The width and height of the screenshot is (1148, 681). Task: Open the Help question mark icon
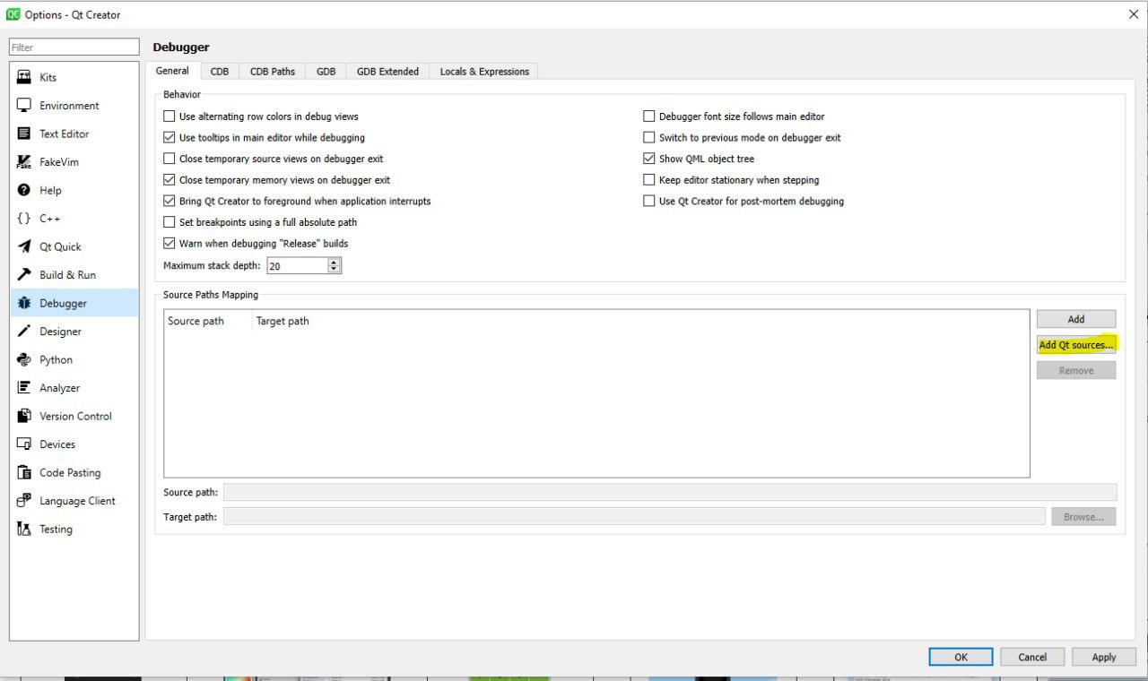24,190
